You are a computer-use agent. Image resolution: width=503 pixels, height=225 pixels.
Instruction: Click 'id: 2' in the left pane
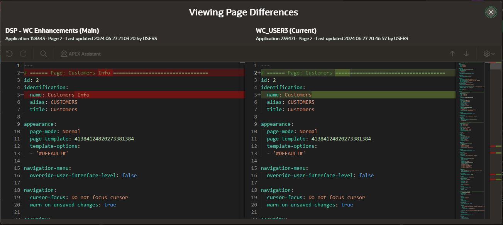coord(31,80)
